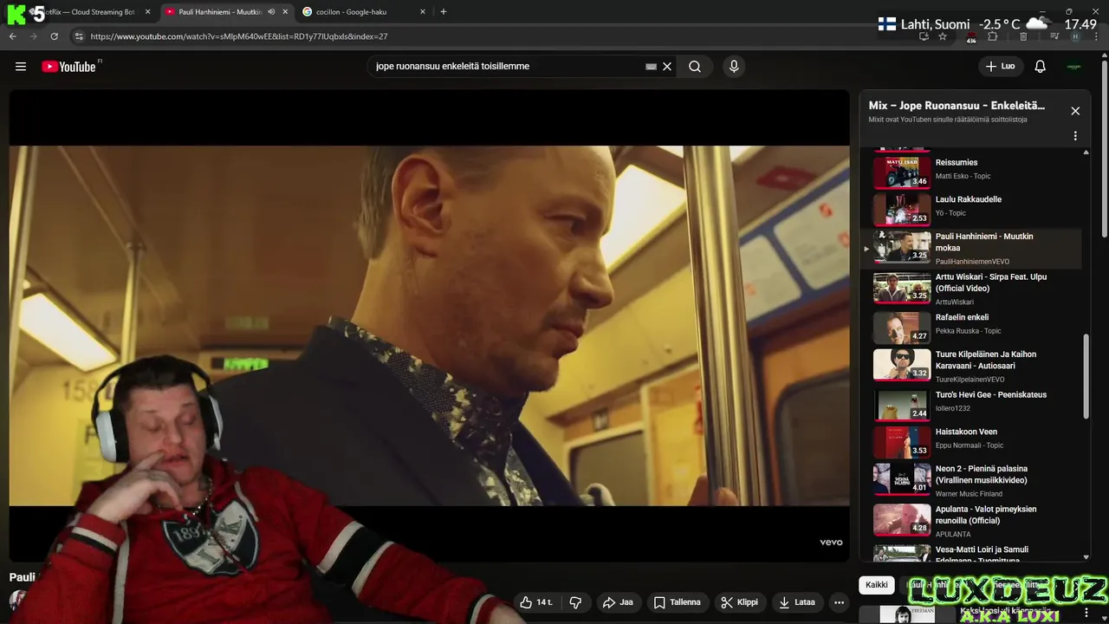Start voice search with the microphone

734,67
